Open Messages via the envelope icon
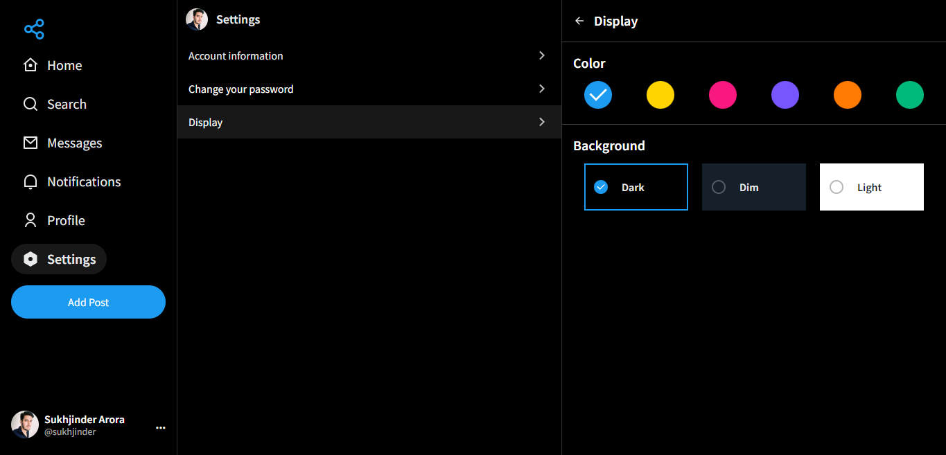Viewport: 946px width, 455px height. pyautogui.click(x=30, y=143)
